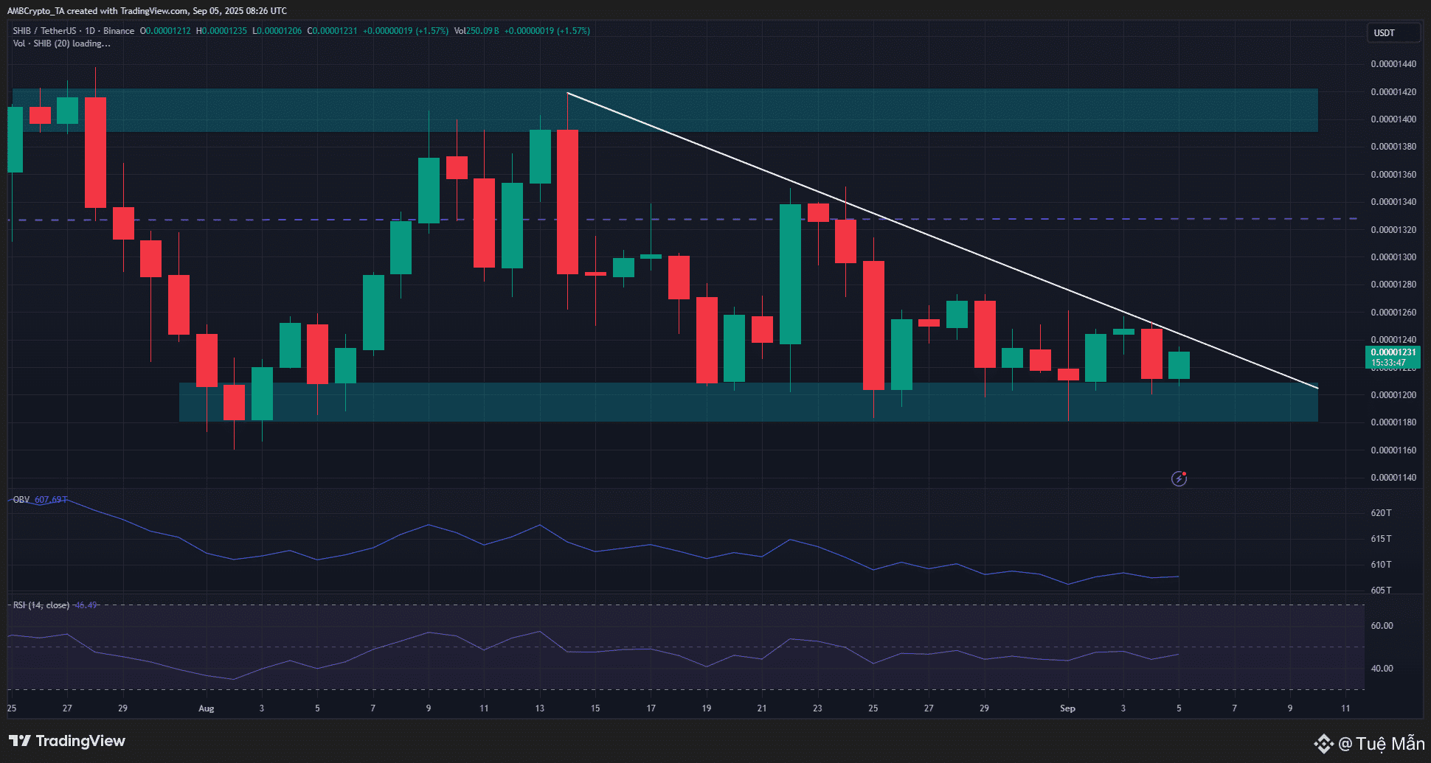Select the RSI (14, close) indicator label
1431x763 pixels.
(41, 605)
